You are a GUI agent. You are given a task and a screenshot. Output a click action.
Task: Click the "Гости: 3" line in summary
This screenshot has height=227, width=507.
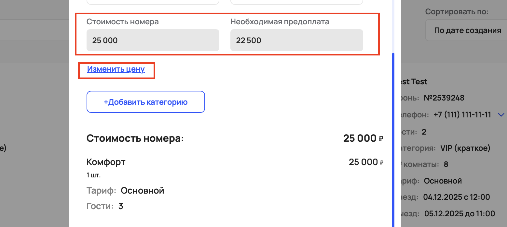point(105,206)
